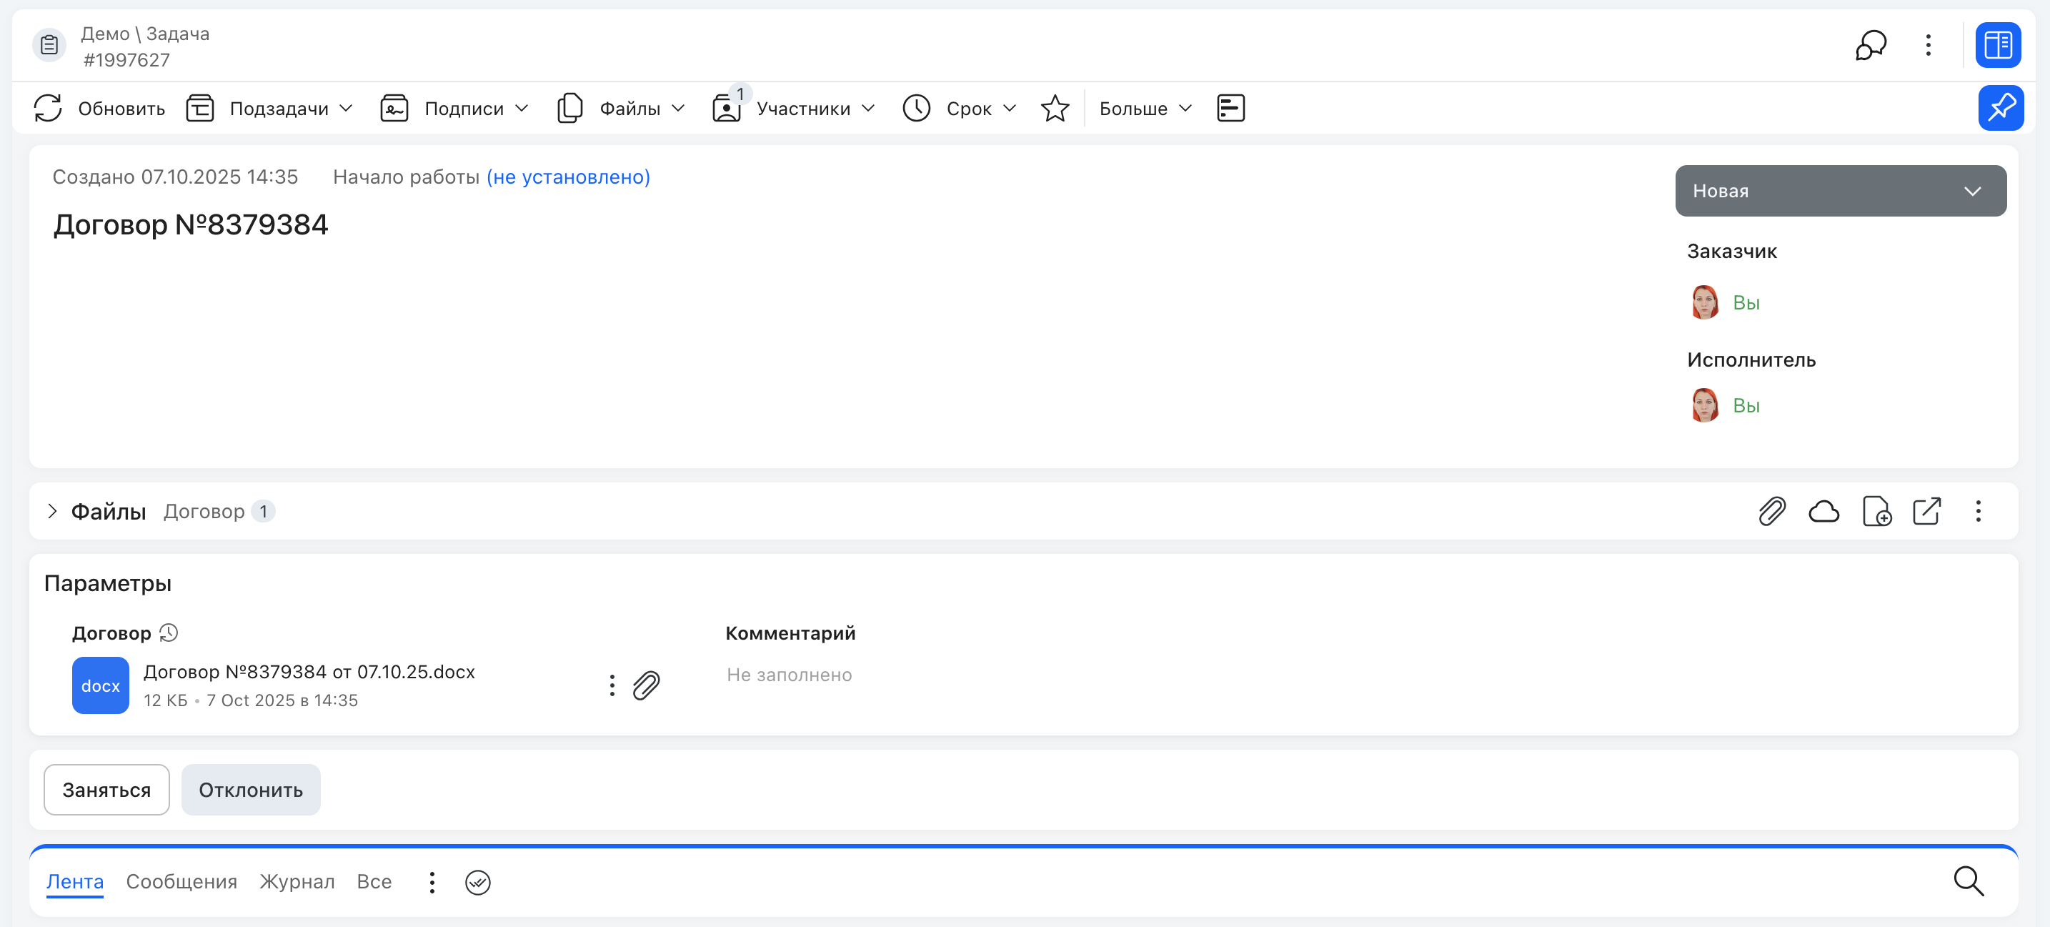Open the Участники dropdown
2050x927 pixels.
(868, 108)
